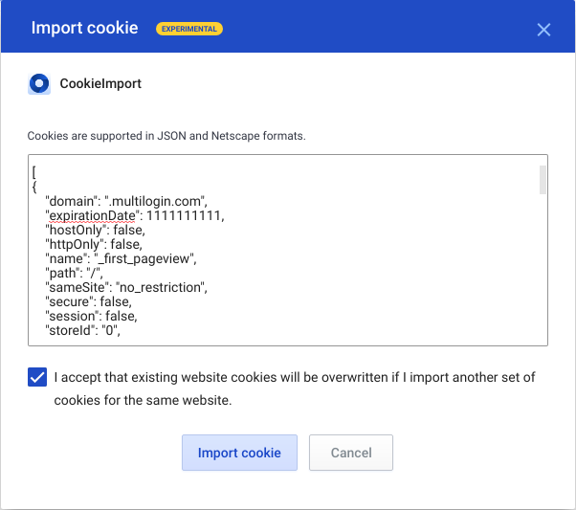Click the opening square bracket in JSON
Viewport: 576px width, 510px height.
point(33,172)
